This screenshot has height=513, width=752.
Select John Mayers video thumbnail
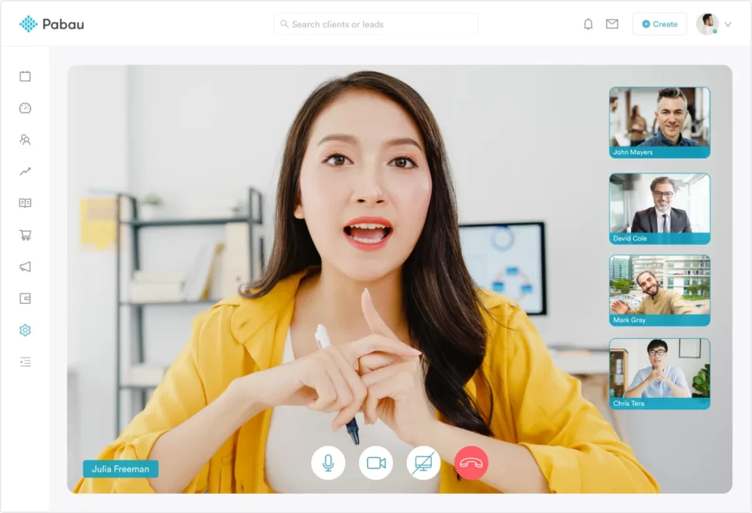point(659,123)
